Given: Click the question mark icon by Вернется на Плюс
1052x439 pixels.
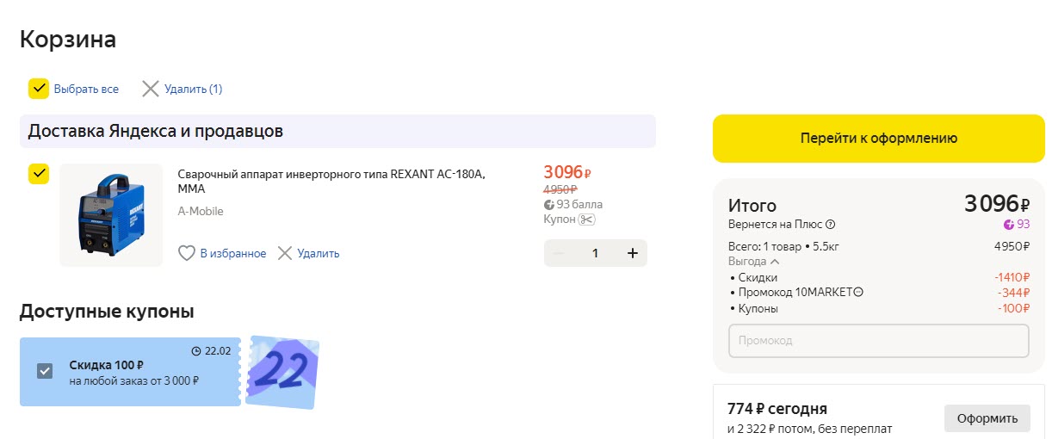Looking at the screenshot, I should coord(831,225).
